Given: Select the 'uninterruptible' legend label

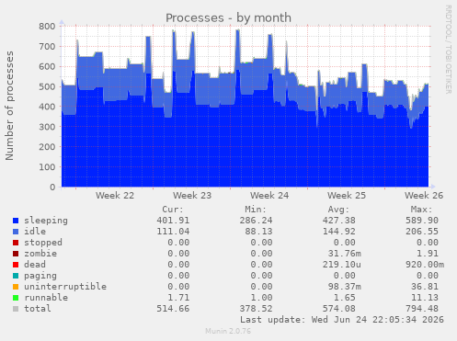Looking at the screenshot, I should pyautogui.click(x=65, y=287).
